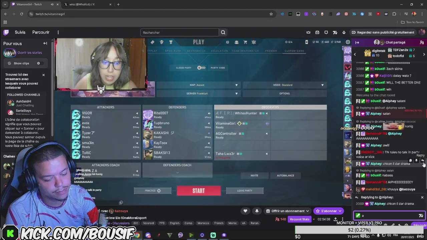Image resolution: width=427 pixels, height=240 pixels.
Task: Open the Twitch inbox mail icon
Action: [317, 32]
